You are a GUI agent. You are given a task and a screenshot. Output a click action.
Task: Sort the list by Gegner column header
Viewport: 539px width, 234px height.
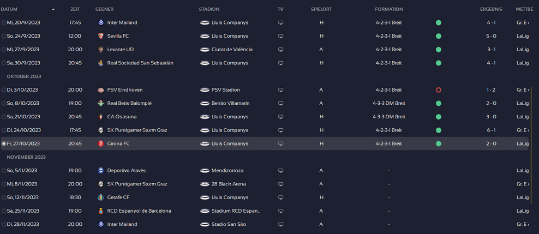pyautogui.click(x=104, y=9)
